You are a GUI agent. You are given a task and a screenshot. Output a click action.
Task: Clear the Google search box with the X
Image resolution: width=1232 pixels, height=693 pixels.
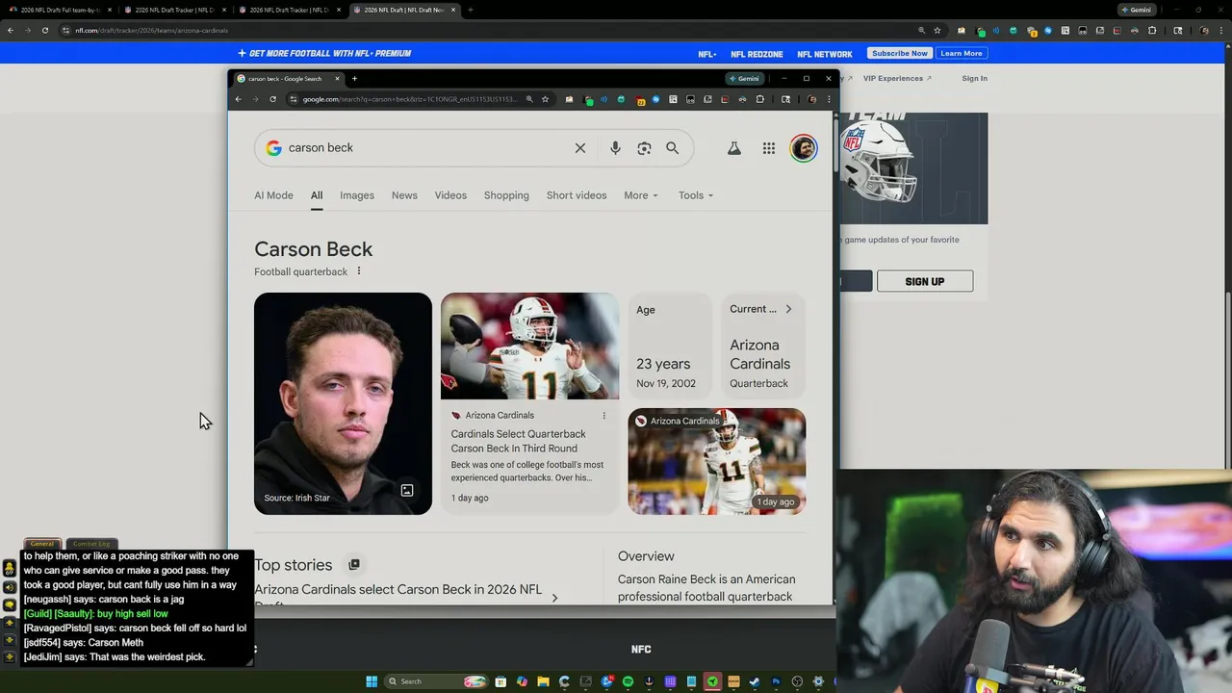click(x=580, y=148)
